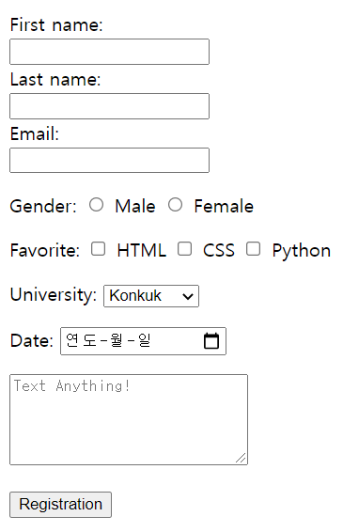Click the Female label text

coord(224,206)
